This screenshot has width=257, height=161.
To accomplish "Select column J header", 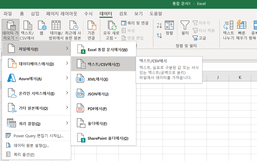I will tap(218, 77).
